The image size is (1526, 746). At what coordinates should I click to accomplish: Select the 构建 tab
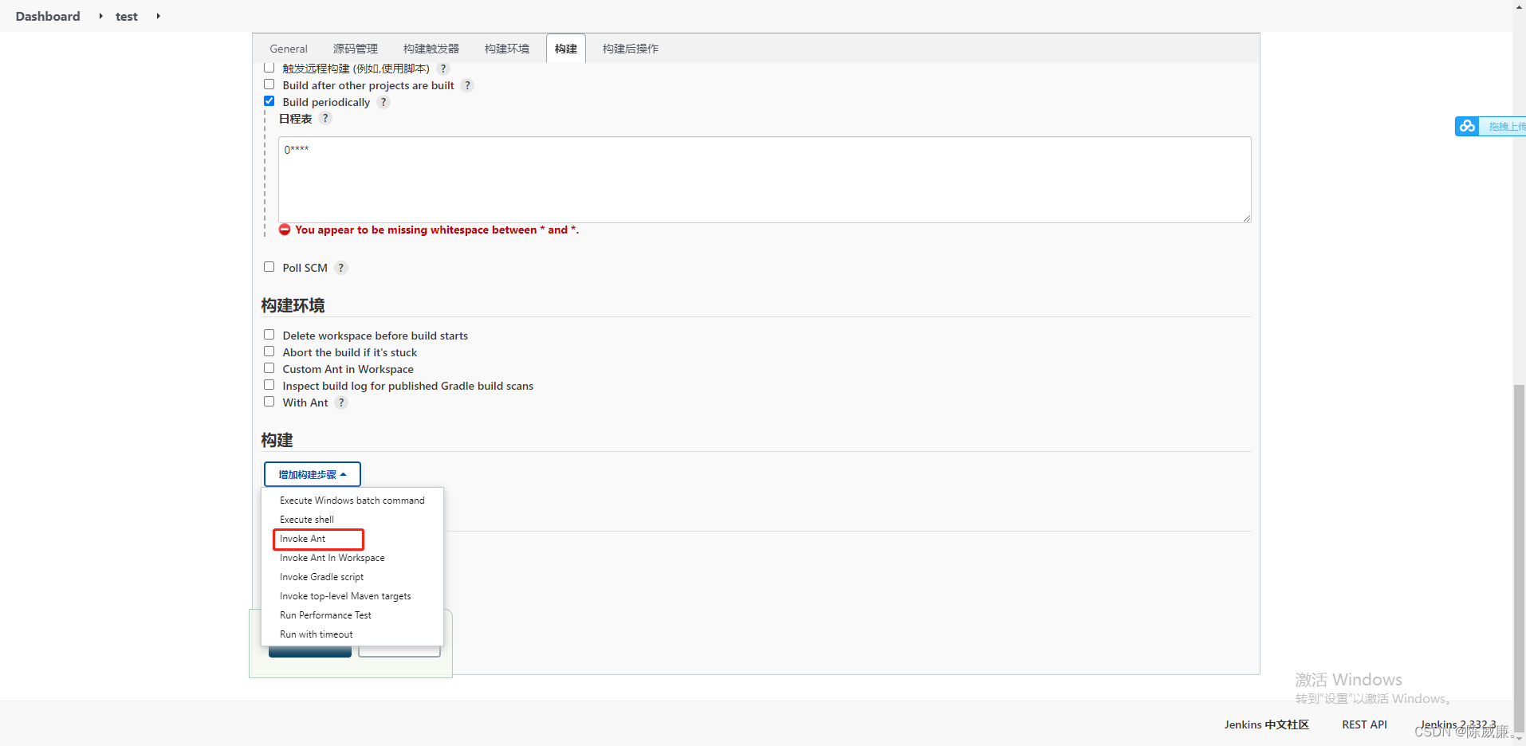click(566, 49)
